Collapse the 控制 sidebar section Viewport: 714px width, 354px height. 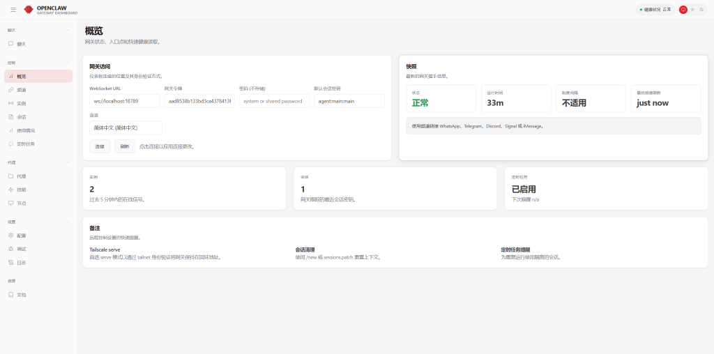coord(68,63)
